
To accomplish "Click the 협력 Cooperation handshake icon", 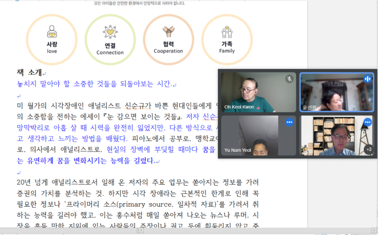I will point(169,39).
